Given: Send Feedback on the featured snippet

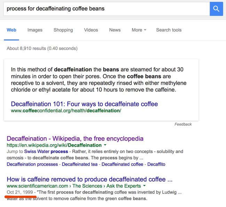Looking at the screenshot, I should pos(183,124).
